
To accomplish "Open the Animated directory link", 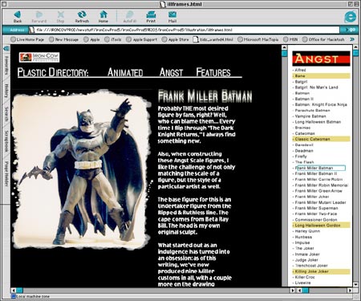I will (125, 72).
